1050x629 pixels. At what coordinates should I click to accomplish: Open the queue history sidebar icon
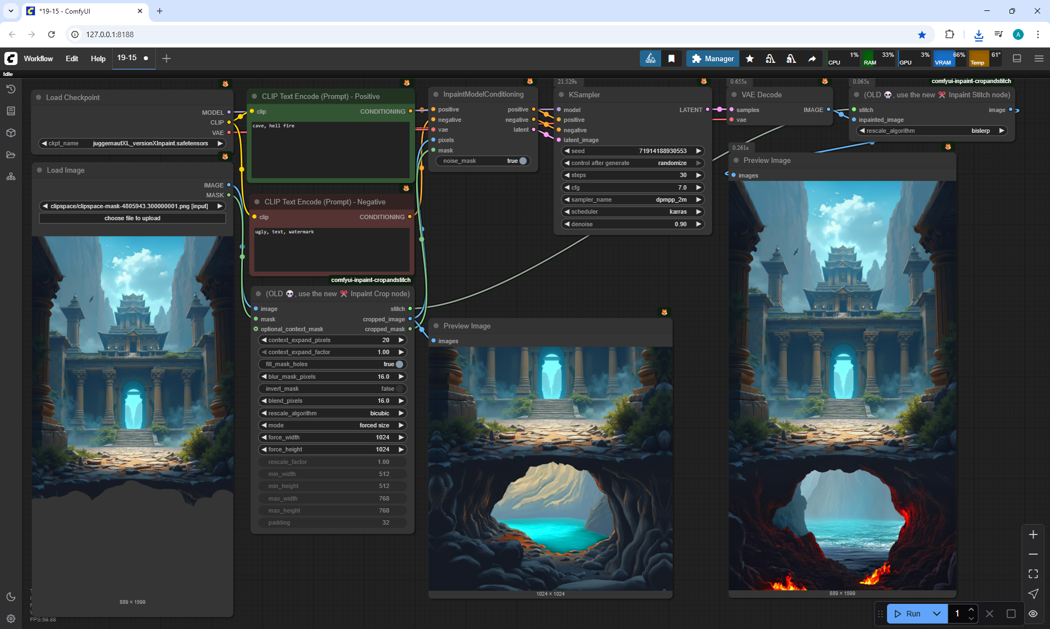(x=11, y=89)
